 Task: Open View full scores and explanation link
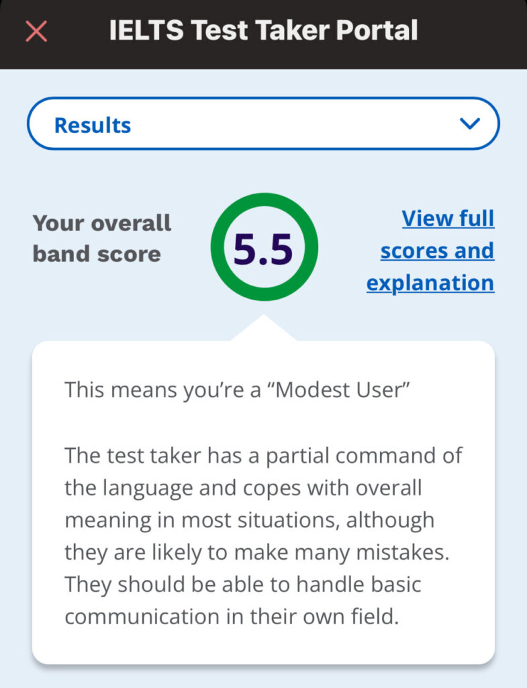point(430,251)
